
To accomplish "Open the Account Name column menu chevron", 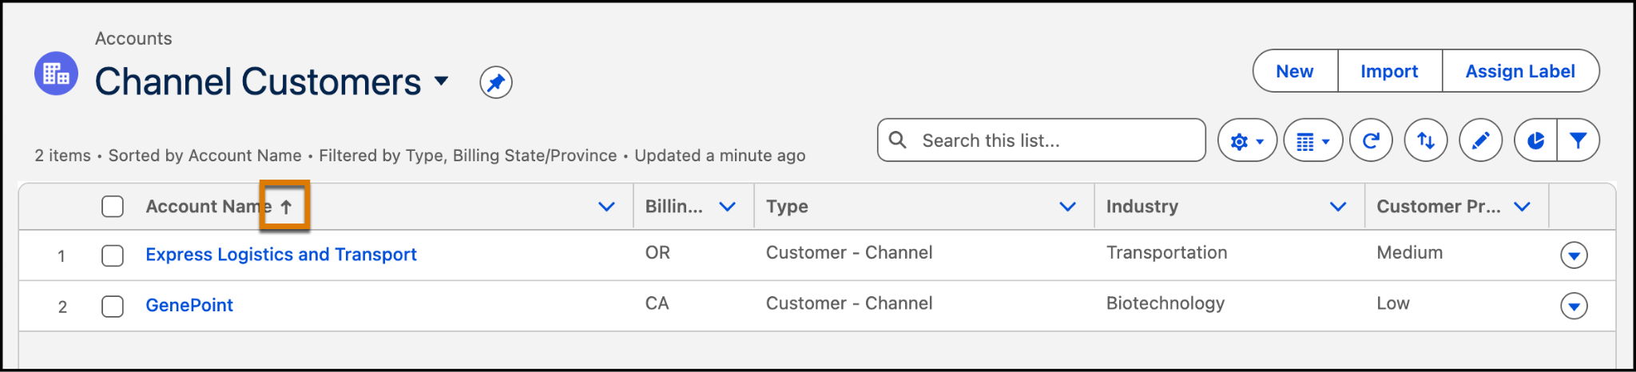I will 606,207.
